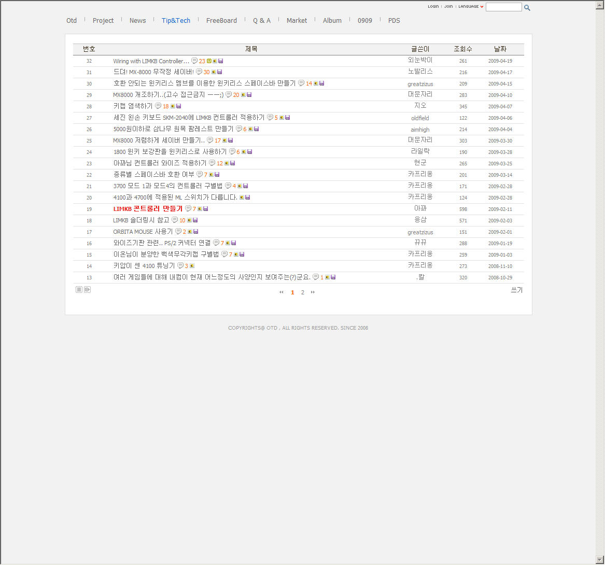Go to last page double-arrow
Screen dimensions: 605x565
[x=313, y=292]
